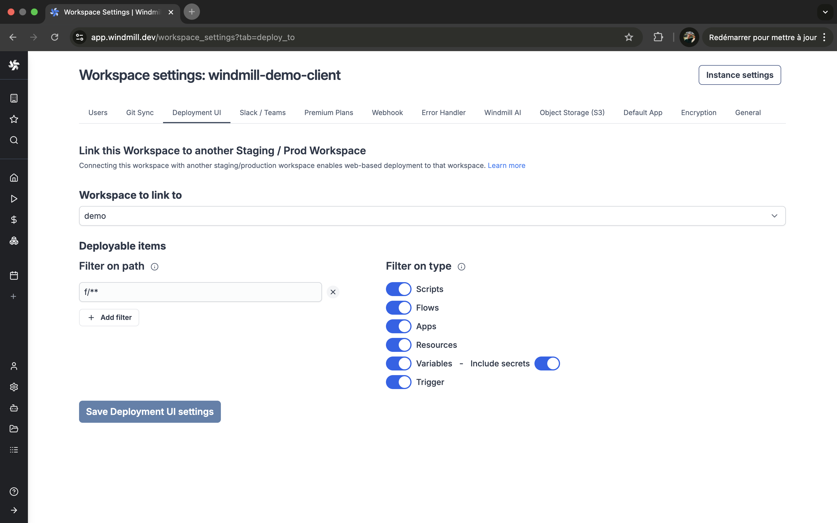Open Resources cubes icon in sidebar
Image resolution: width=837 pixels, height=523 pixels.
(14, 241)
